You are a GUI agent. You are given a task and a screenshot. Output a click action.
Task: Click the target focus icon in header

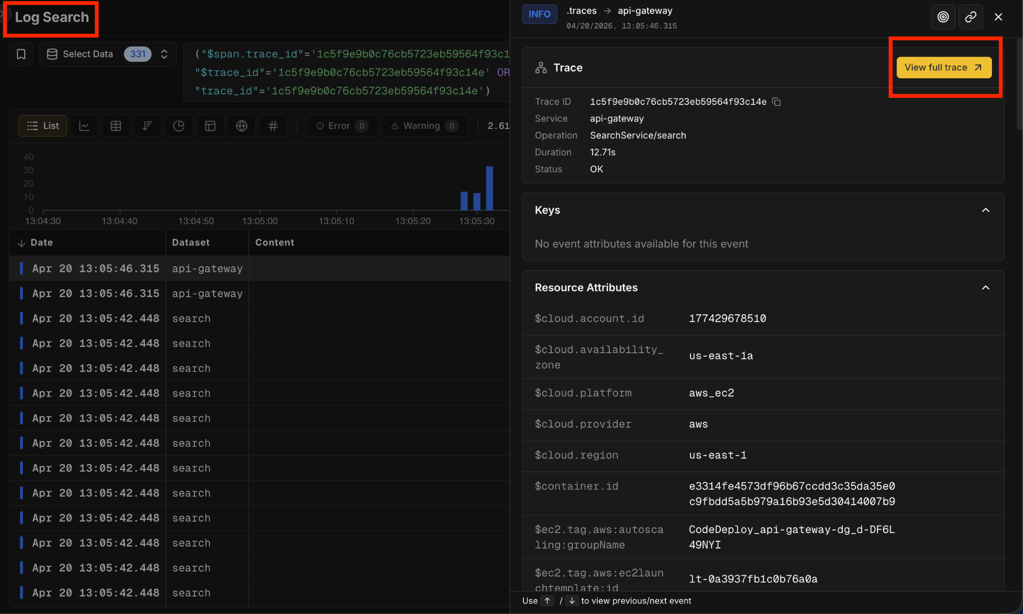tap(943, 17)
